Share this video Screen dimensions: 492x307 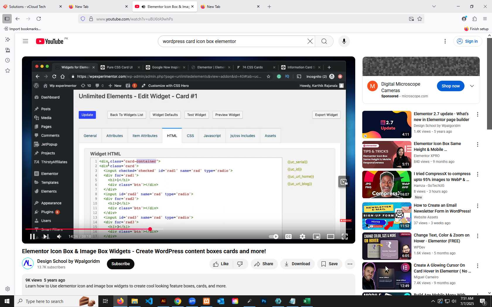(x=264, y=264)
